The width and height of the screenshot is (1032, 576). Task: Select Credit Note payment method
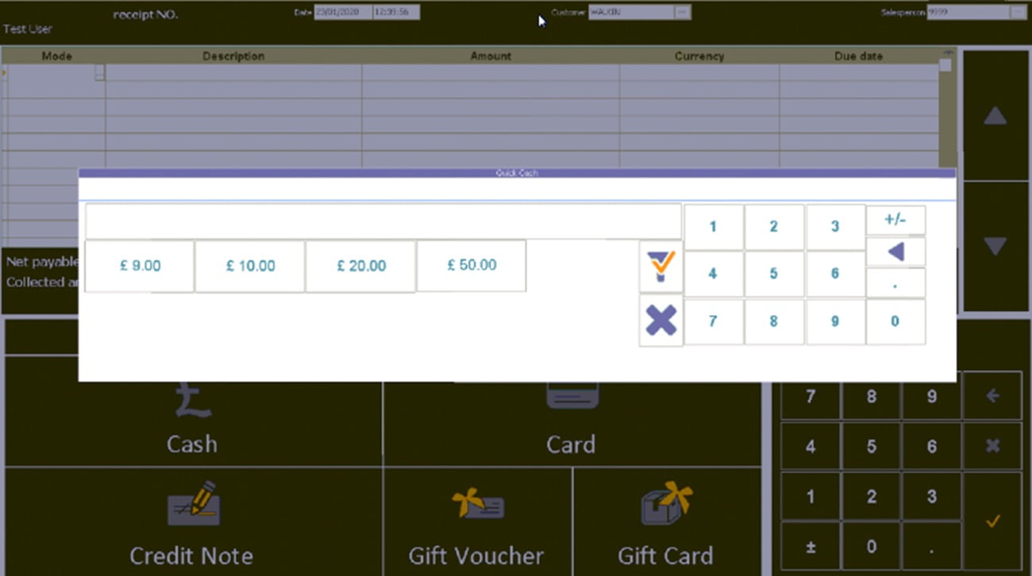192,523
